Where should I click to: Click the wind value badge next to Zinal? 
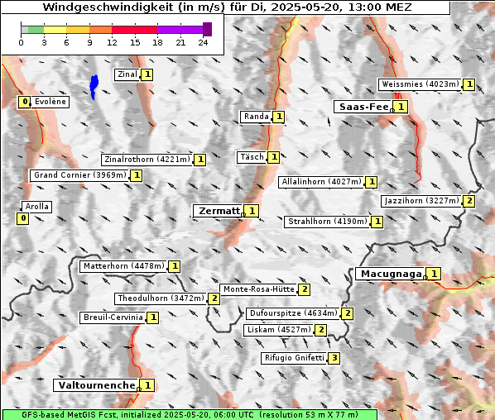point(147,74)
